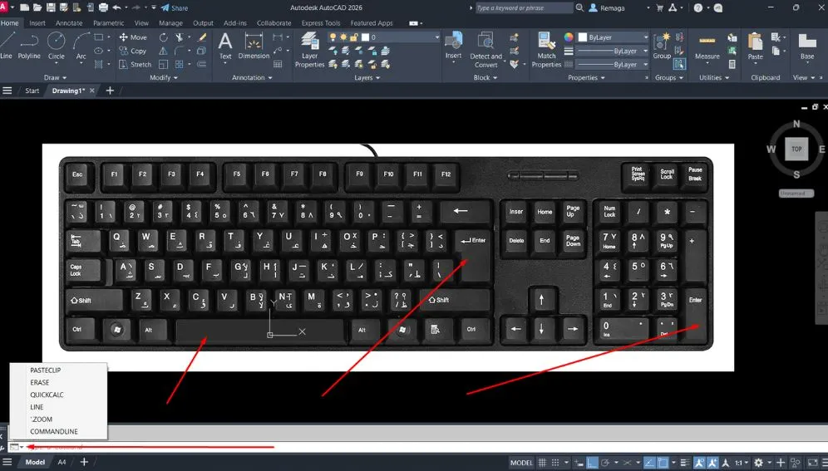This screenshot has height=471, width=828.
Task: Toggle object snap tracking in status bar
Action: pos(649,463)
